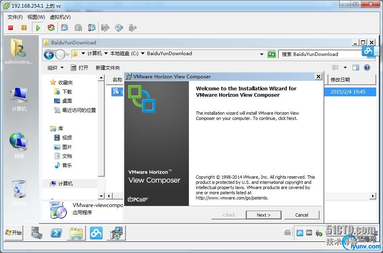Screen dimensions: 383x253
Task: Click the 2015/2/4 19:45 date cell
Action: (x=348, y=92)
